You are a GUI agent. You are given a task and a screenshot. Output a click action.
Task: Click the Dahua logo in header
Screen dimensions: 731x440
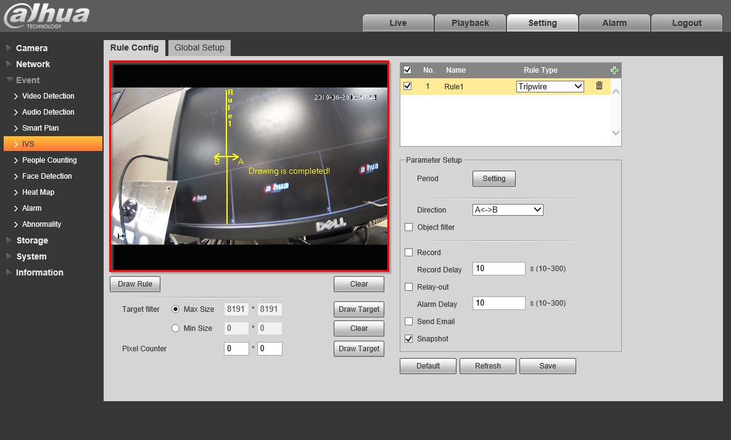pyautogui.click(x=46, y=16)
